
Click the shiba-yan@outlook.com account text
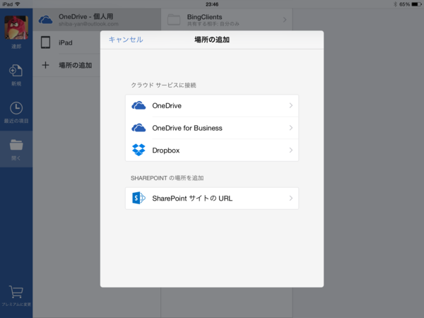[89, 24]
